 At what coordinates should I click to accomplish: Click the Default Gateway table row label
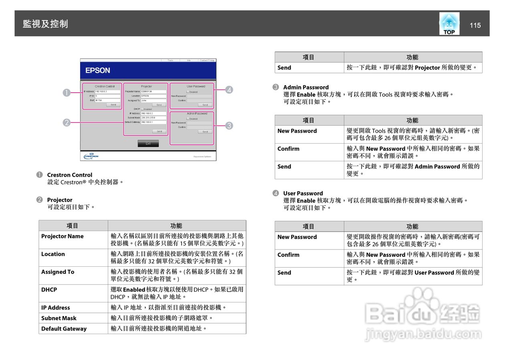click(x=64, y=329)
